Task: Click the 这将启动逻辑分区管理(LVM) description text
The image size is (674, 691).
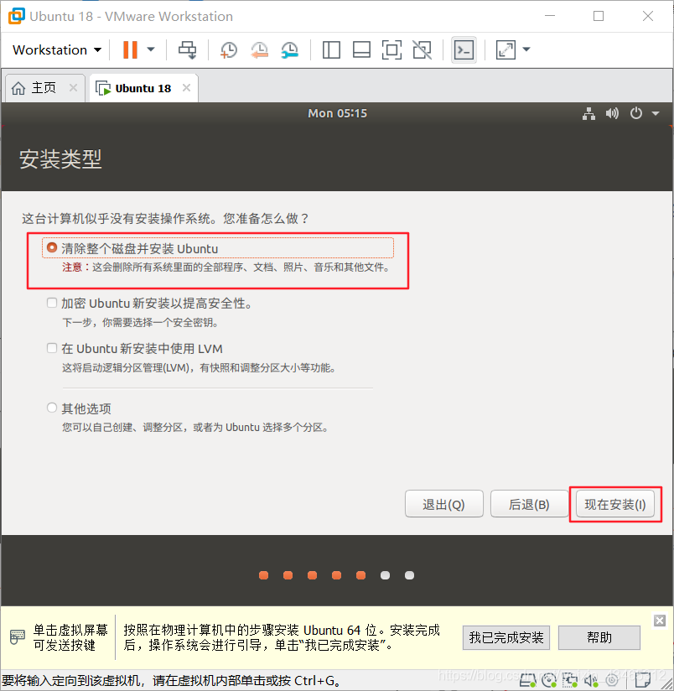Action: point(200,368)
